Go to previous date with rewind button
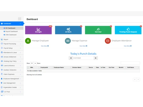The height and width of the screenshot is (107, 143). pos(71,58)
